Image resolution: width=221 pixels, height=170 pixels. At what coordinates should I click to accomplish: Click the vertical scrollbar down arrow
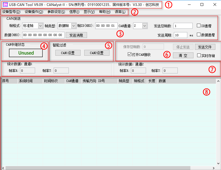pos(218,164)
